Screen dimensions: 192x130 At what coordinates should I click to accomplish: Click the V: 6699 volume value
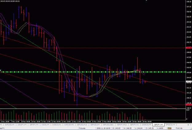pos(160,128)
